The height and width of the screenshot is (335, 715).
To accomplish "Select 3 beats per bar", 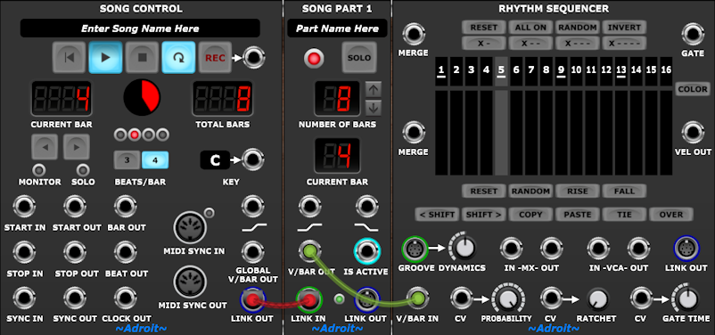I will [127, 160].
